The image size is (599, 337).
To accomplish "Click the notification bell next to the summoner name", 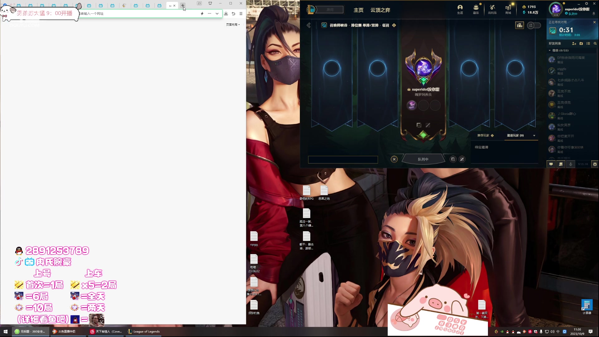I will 594,13.
